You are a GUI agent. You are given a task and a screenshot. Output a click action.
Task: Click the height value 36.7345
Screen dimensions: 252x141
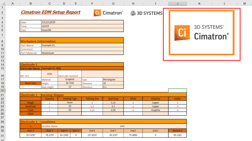coord(70,83)
